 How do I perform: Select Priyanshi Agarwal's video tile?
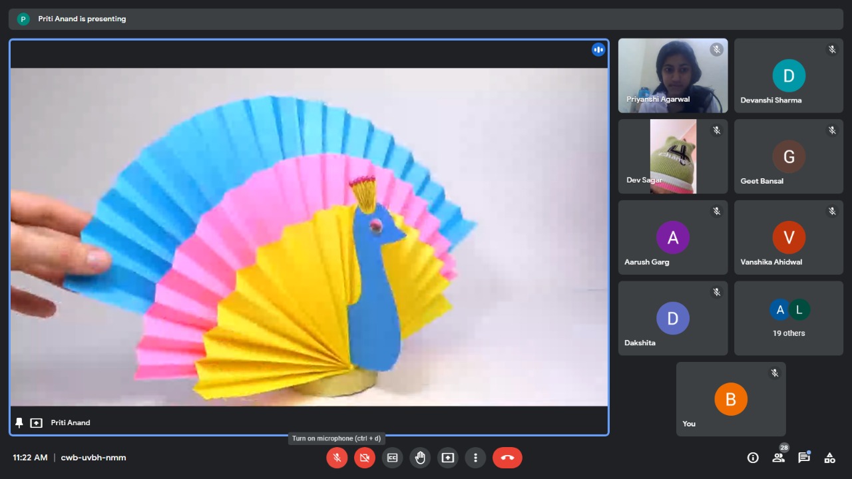[673, 75]
